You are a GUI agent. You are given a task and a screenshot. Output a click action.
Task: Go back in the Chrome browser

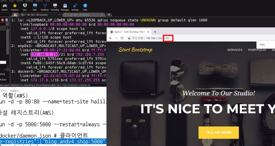(x=110, y=38)
